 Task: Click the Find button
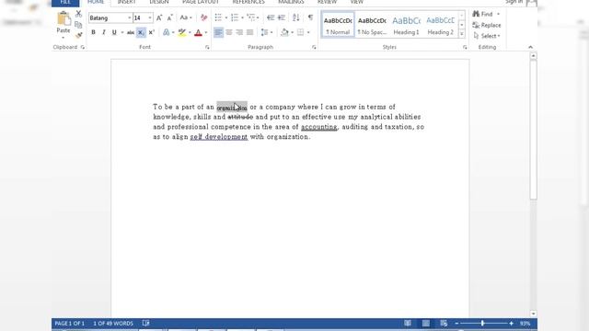[x=483, y=14]
